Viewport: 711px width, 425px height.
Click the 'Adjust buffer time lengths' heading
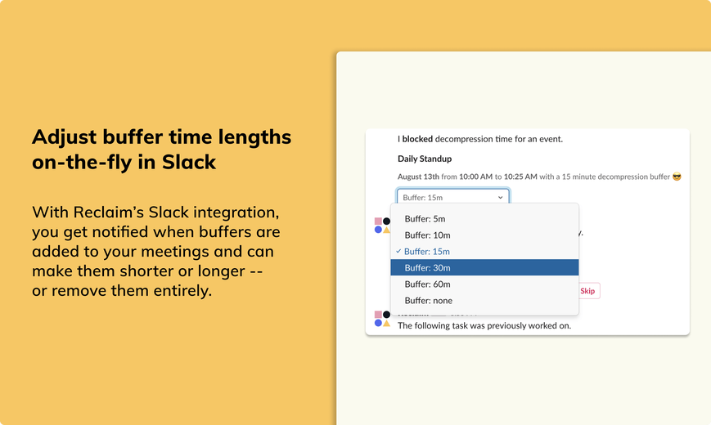tap(161, 149)
